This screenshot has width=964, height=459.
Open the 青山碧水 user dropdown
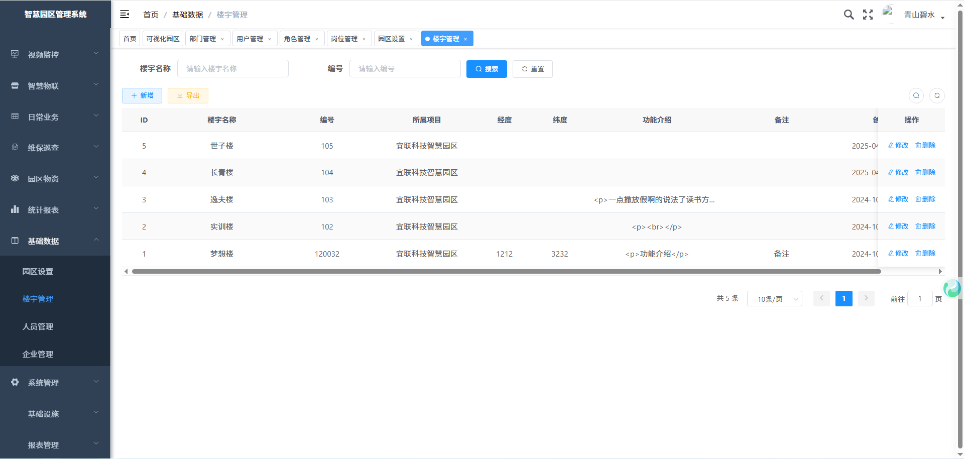coord(923,15)
